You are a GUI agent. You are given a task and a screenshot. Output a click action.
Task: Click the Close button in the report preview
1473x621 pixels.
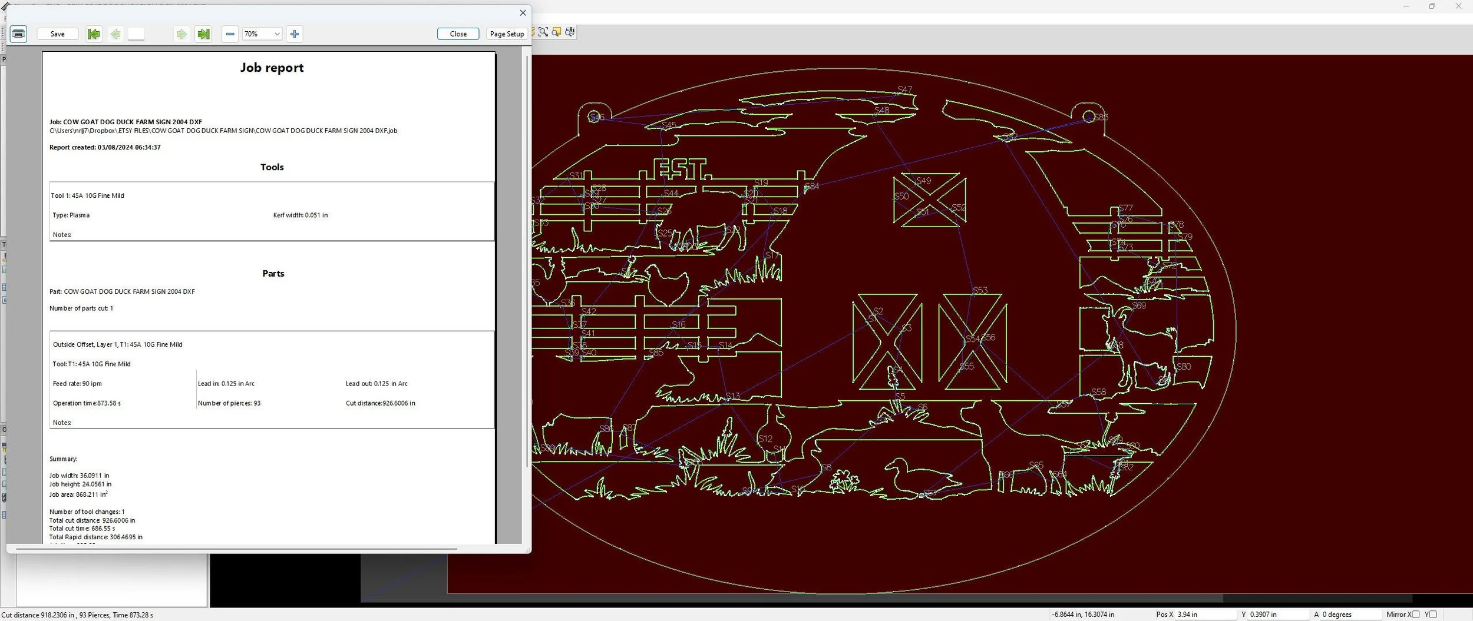tap(458, 34)
